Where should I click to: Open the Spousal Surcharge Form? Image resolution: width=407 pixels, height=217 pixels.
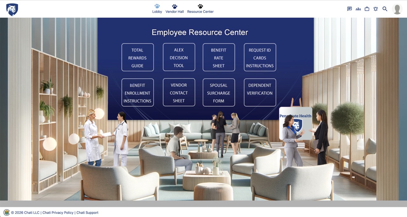pyautogui.click(x=219, y=93)
